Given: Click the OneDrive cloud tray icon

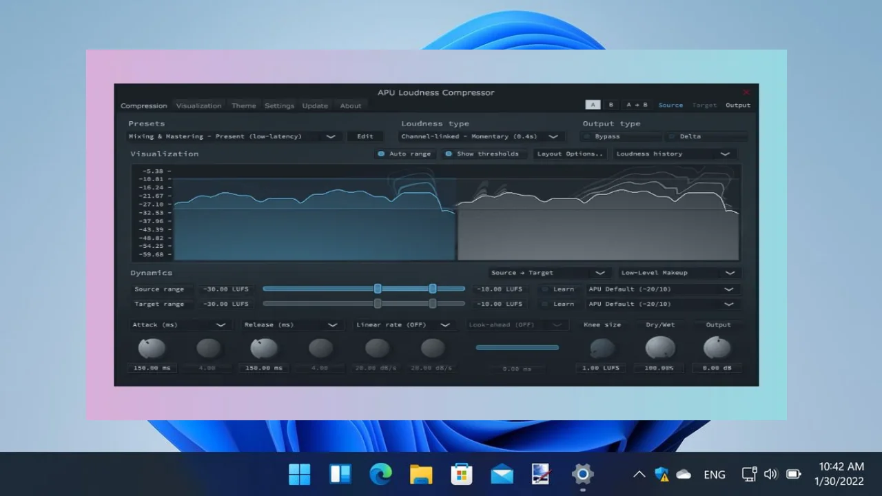Looking at the screenshot, I should (684, 474).
